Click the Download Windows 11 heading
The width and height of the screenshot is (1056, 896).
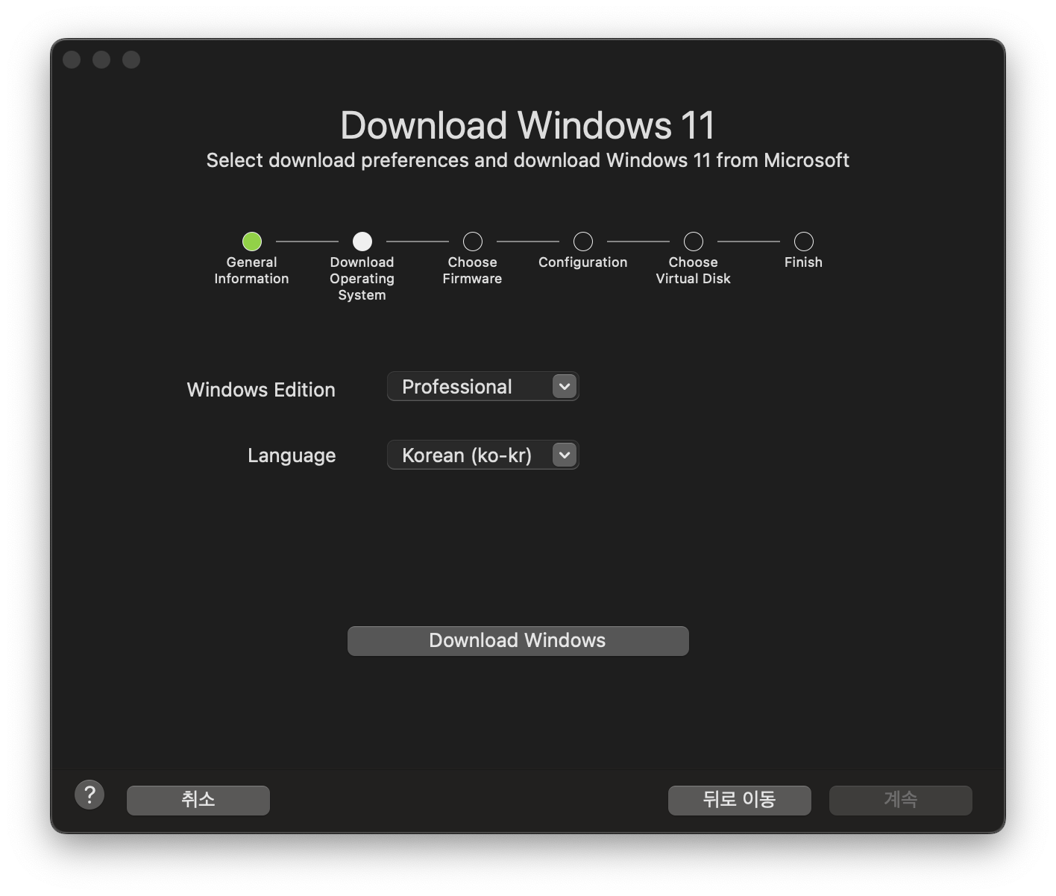[528, 125]
